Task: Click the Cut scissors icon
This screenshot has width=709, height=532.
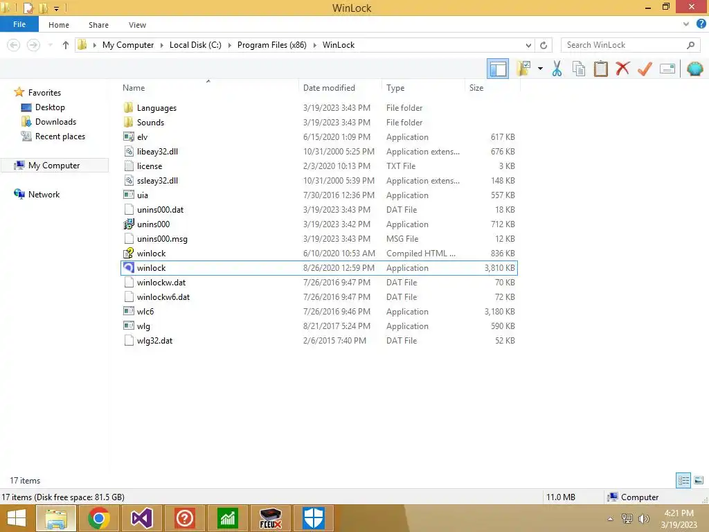Action: (557, 69)
